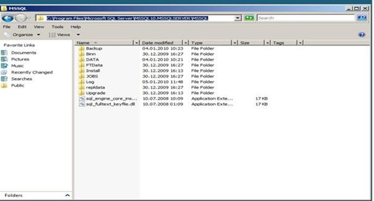Click the Searches sidebar icon
The width and height of the screenshot is (374, 201).
pos(4,79)
